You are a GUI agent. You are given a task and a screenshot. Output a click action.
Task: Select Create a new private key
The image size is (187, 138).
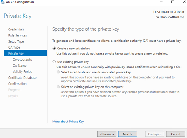click(x=54, y=48)
